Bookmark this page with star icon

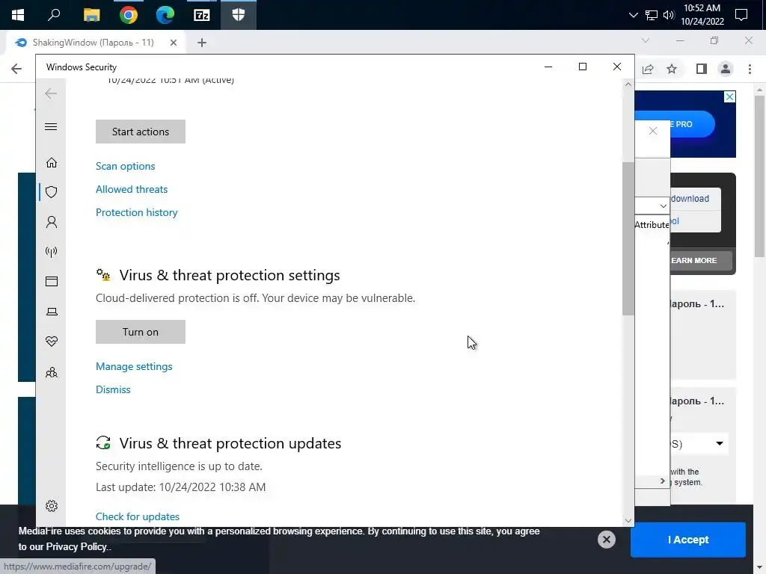(x=672, y=69)
